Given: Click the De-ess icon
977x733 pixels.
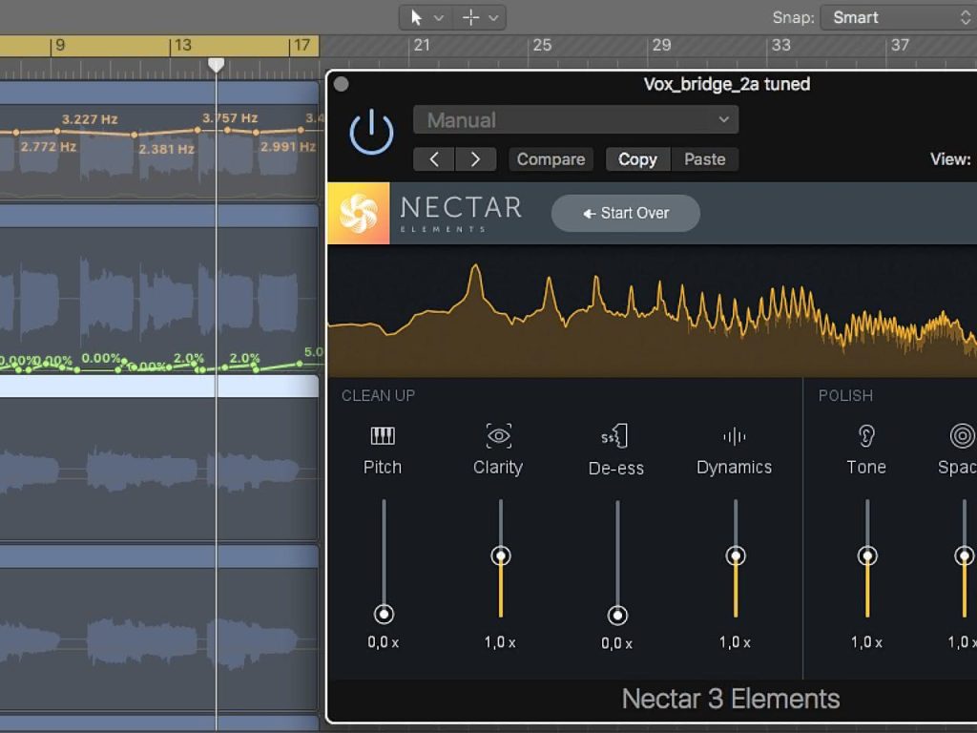Looking at the screenshot, I should point(615,435).
